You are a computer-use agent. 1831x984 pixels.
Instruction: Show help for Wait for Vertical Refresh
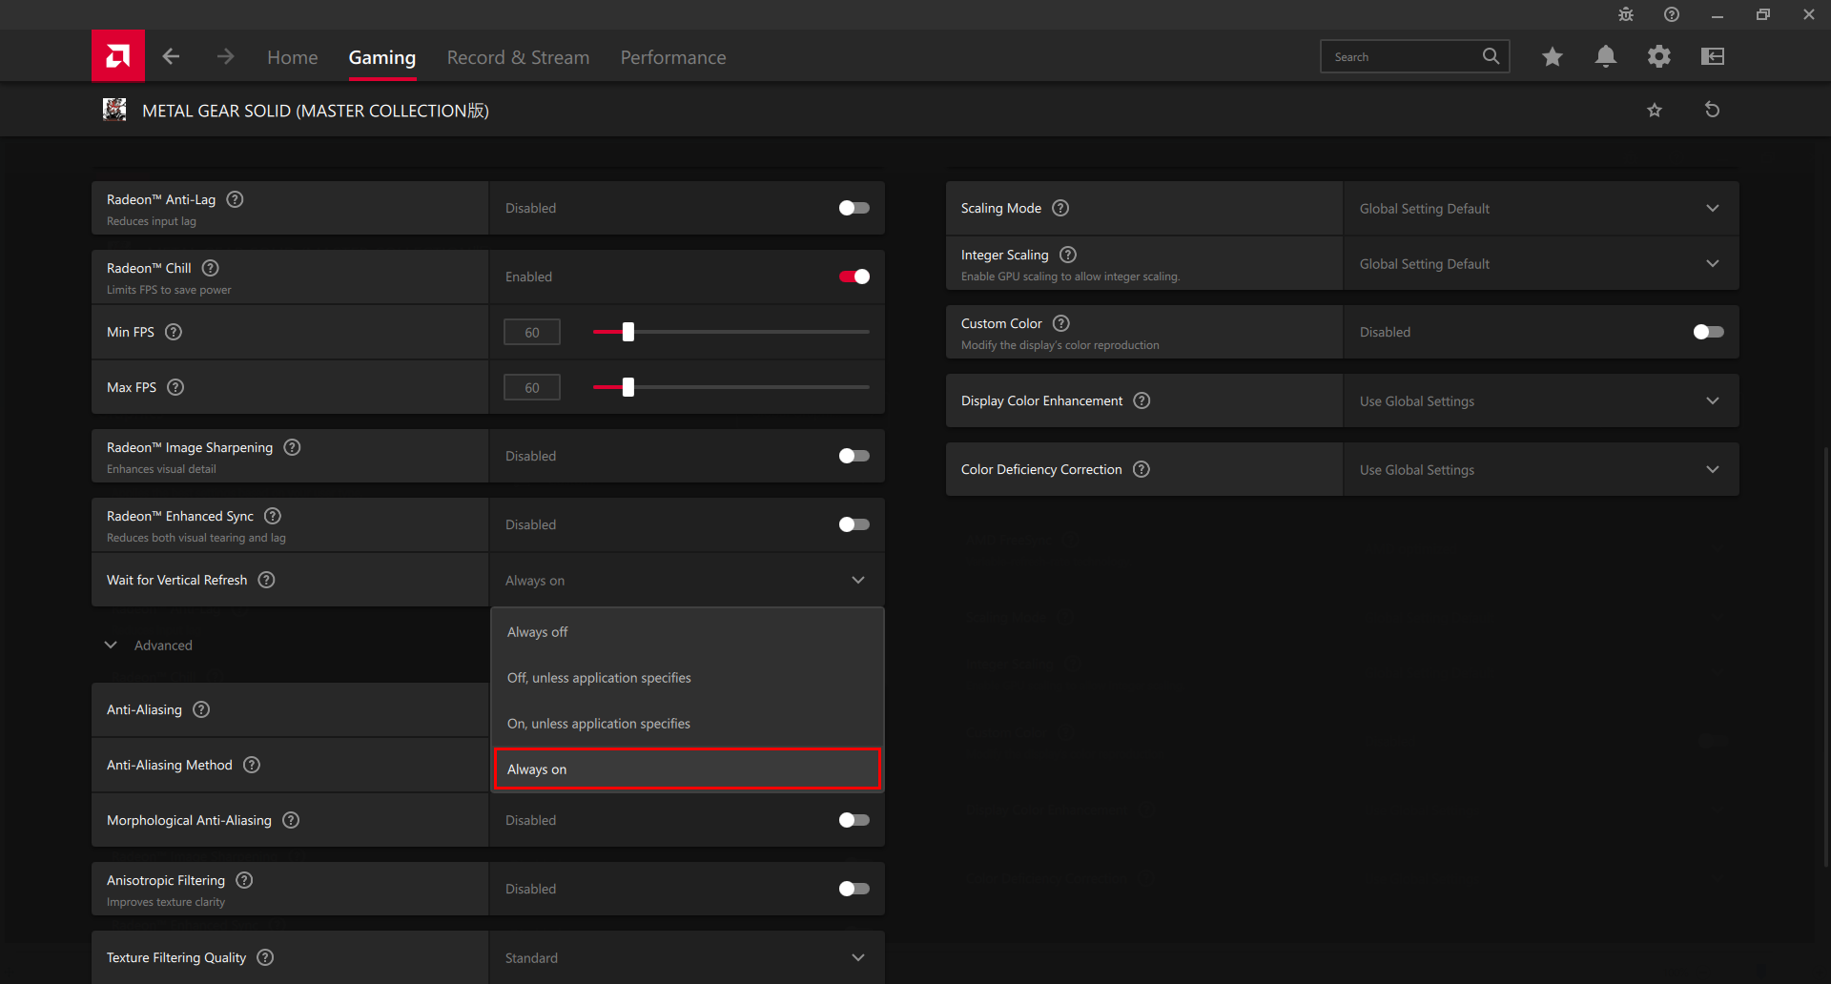pos(267,580)
